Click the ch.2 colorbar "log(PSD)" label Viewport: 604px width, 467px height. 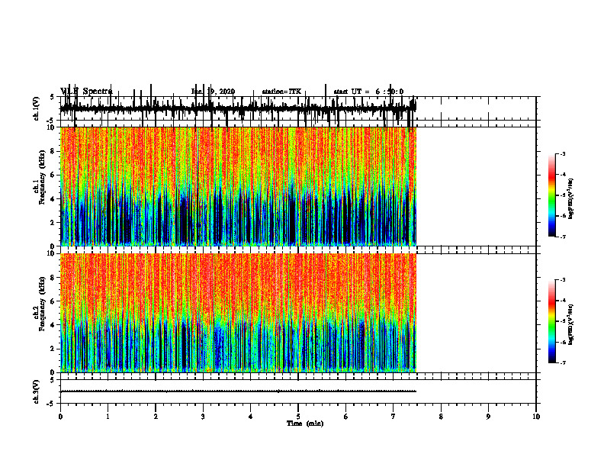571,325
